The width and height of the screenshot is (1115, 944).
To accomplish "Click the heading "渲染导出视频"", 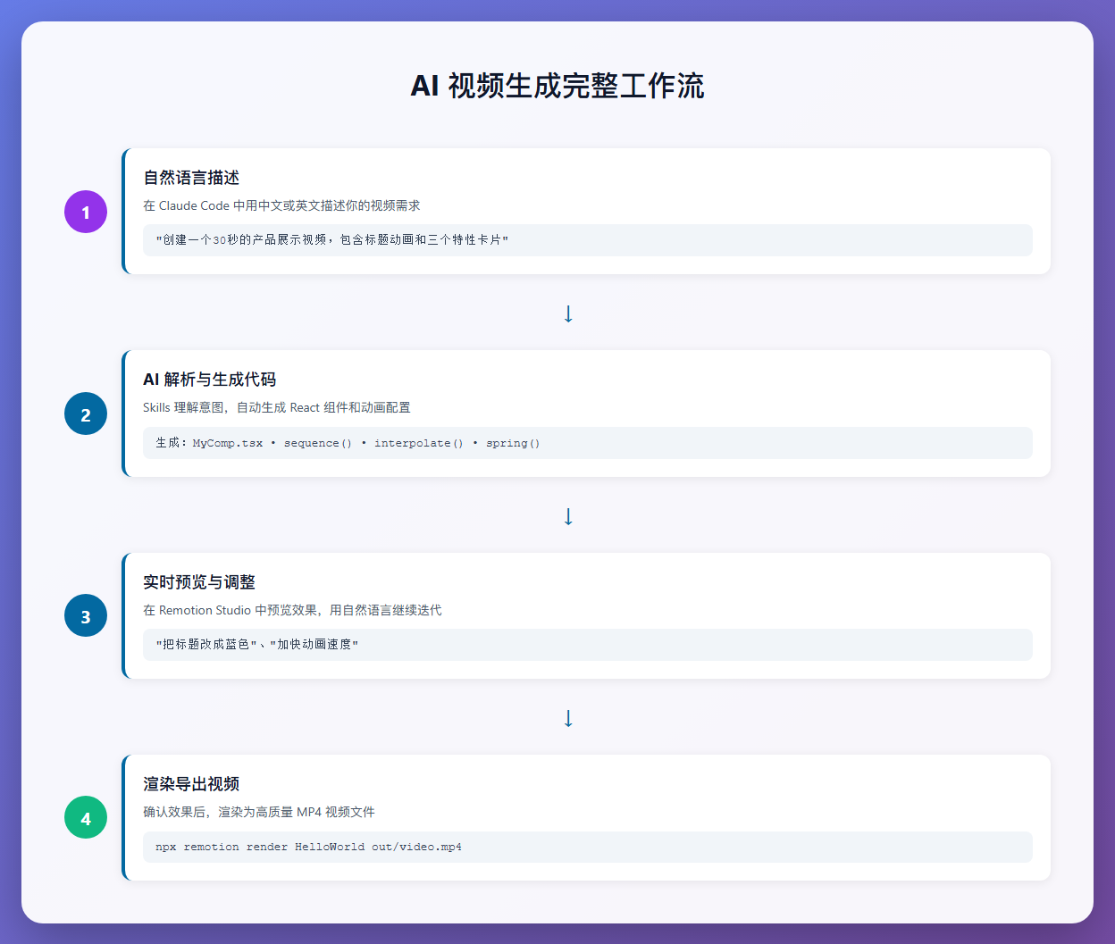I will click(191, 784).
